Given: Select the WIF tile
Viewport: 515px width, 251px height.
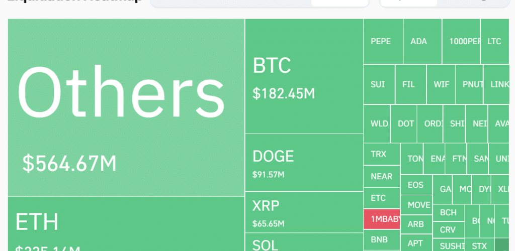Looking at the screenshot, I should 441,84.
